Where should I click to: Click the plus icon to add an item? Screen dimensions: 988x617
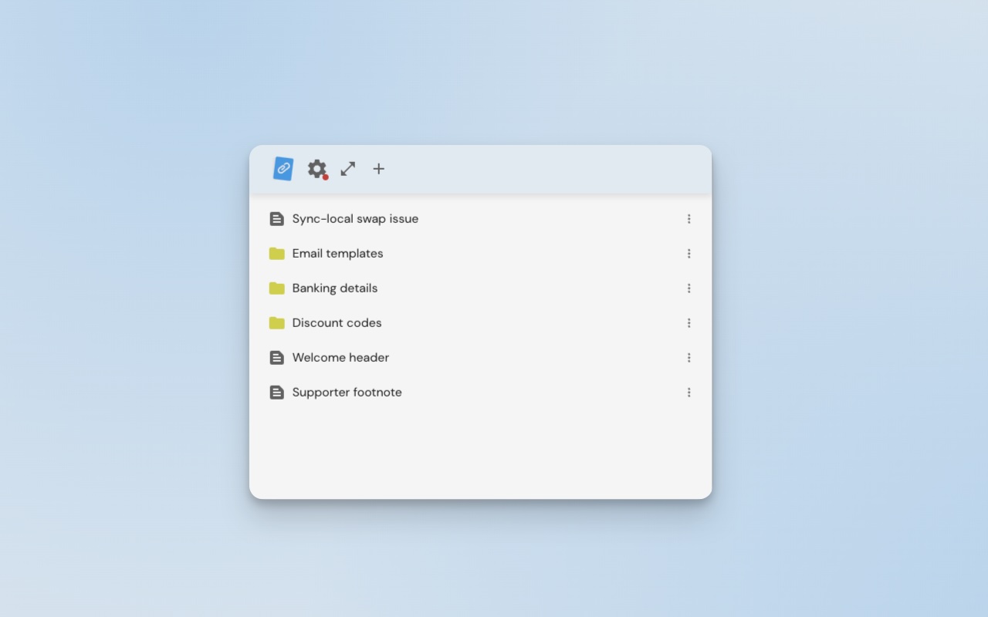click(x=378, y=168)
